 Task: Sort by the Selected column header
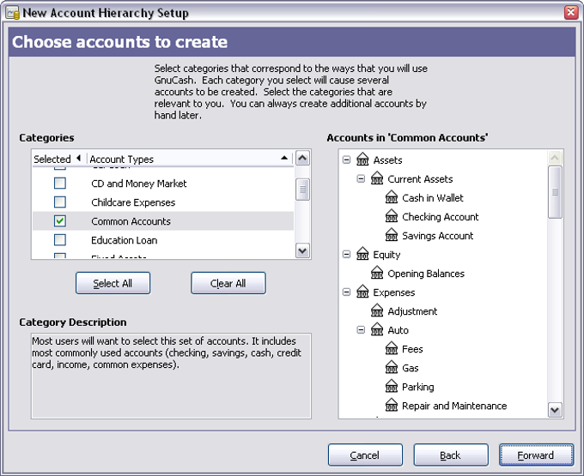(x=59, y=159)
